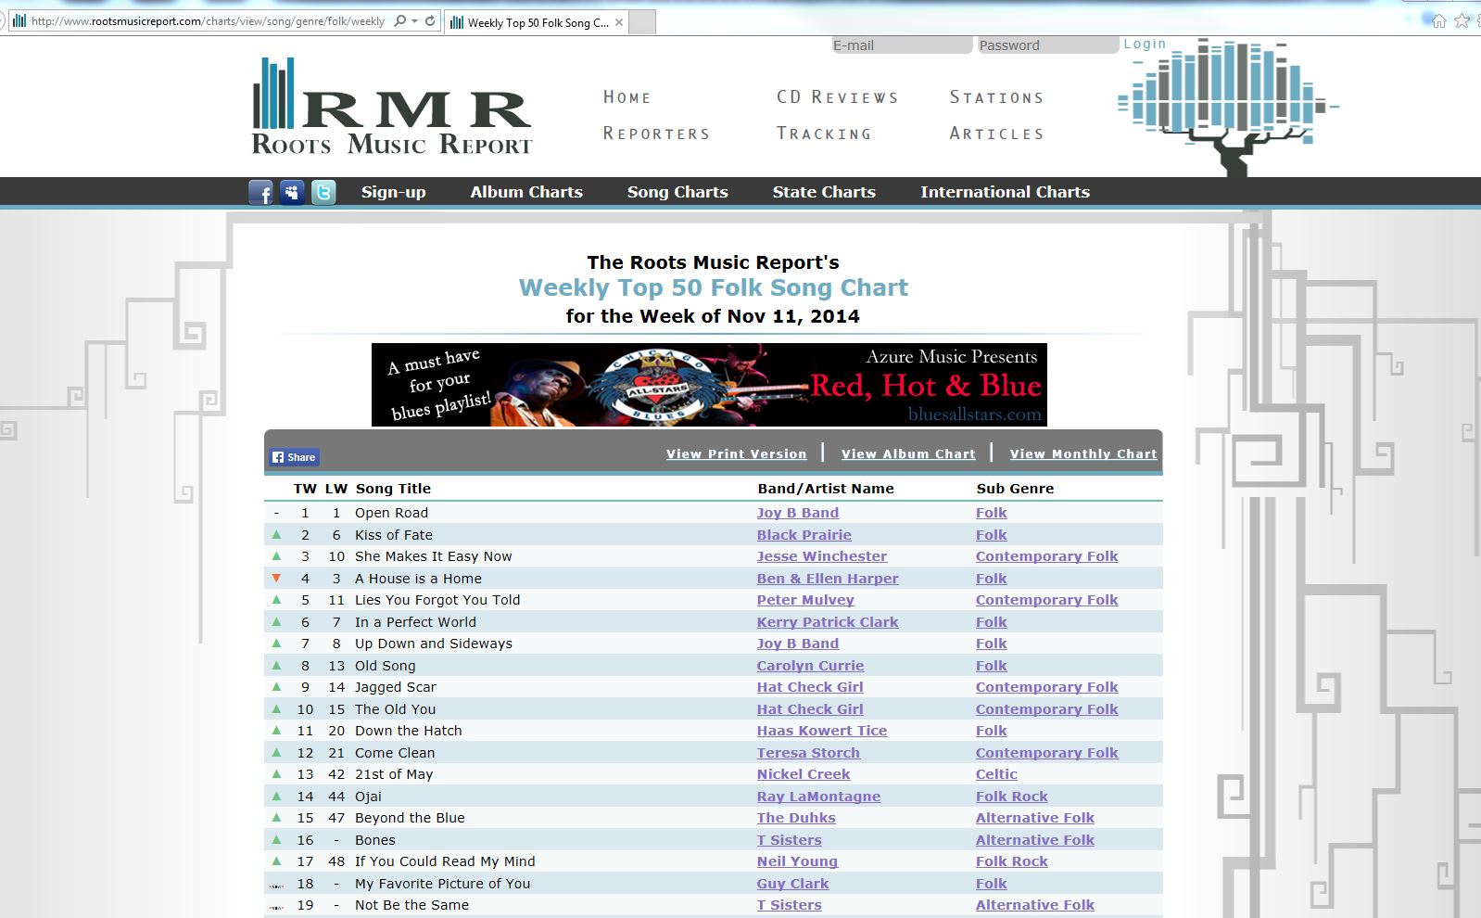Open the address bar dropdown arrow
Image resolution: width=1481 pixels, height=918 pixels.
click(x=414, y=20)
